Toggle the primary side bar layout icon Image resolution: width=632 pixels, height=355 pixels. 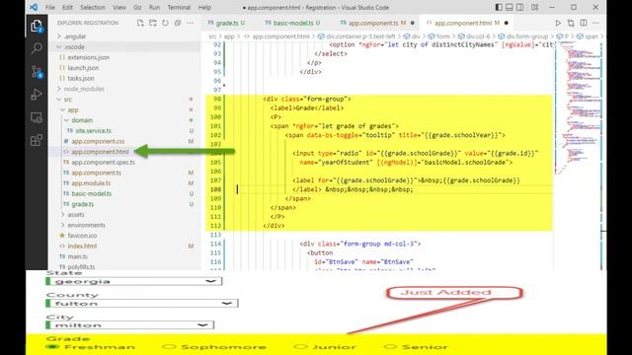499,7
